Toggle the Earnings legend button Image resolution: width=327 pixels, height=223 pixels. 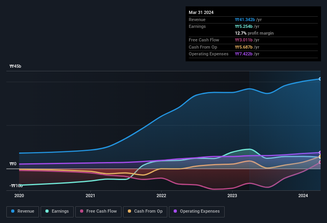coord(57,211)
